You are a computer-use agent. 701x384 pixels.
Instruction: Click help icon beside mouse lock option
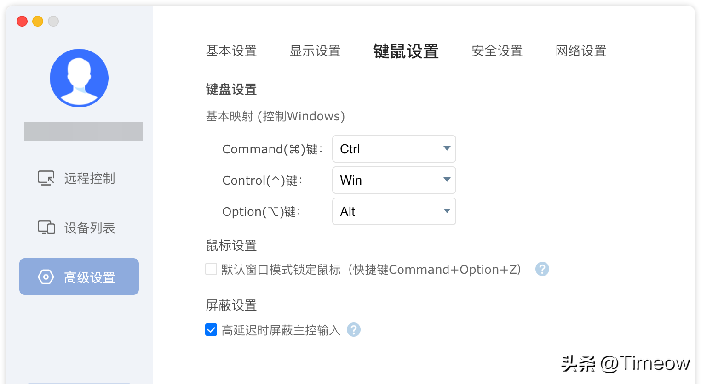[x=542, y=269]
